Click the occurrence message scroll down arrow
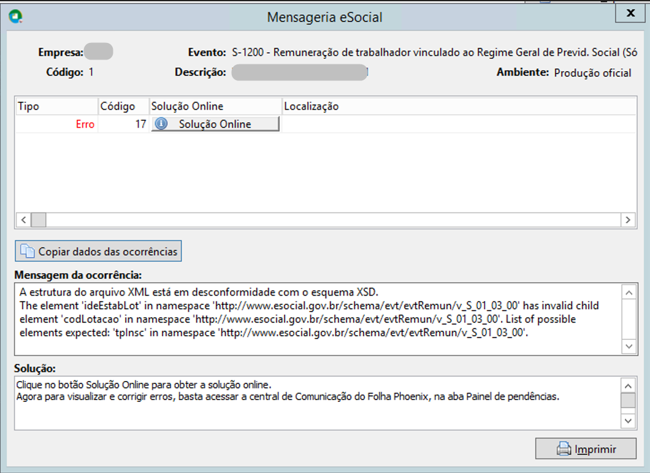 tap(629, 347)
